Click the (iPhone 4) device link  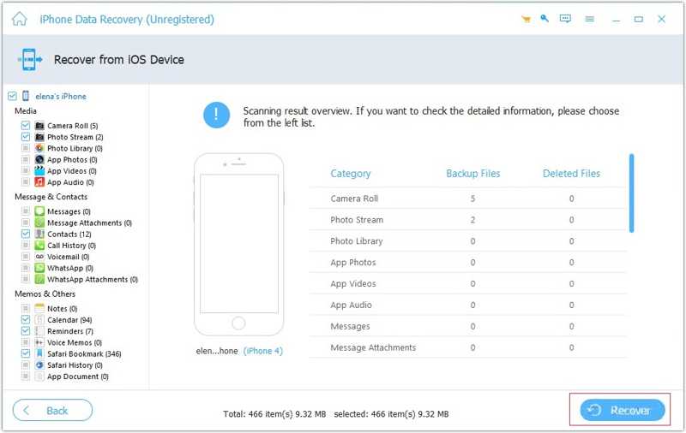[263, 351]
